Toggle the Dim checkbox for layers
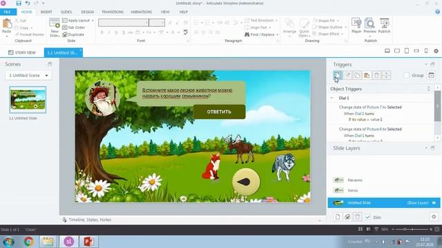 367,217
